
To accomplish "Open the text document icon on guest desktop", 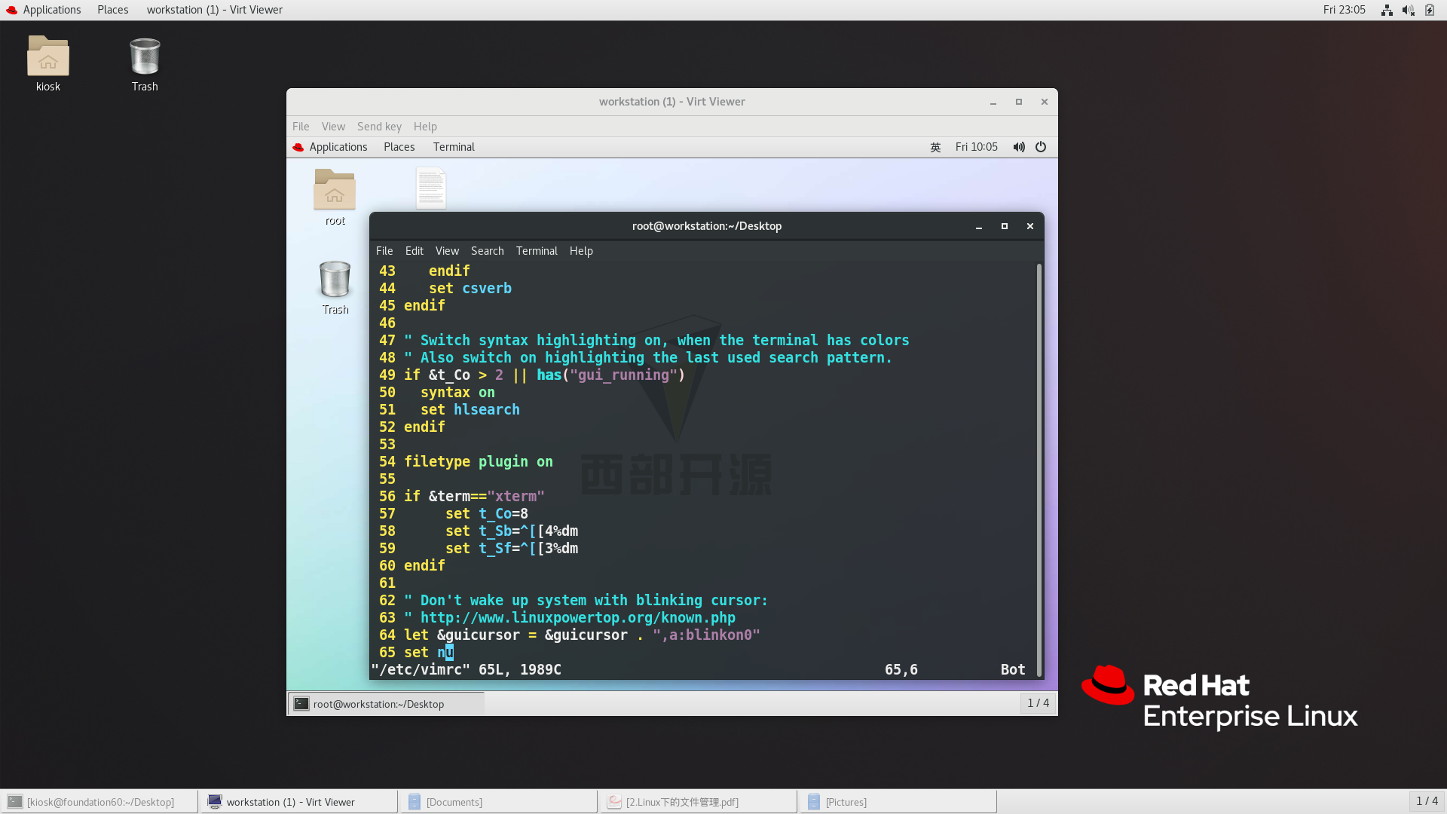I will [x=431, y=188].
